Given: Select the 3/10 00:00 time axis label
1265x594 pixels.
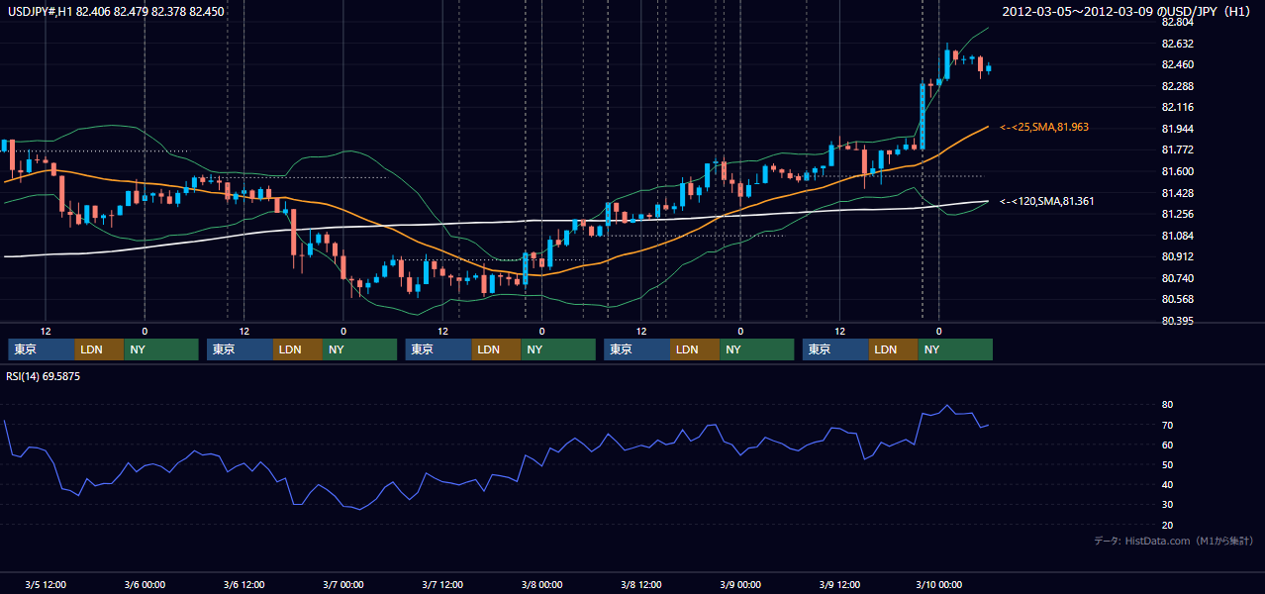Looking at the screenshot, I should coord(938,585).
